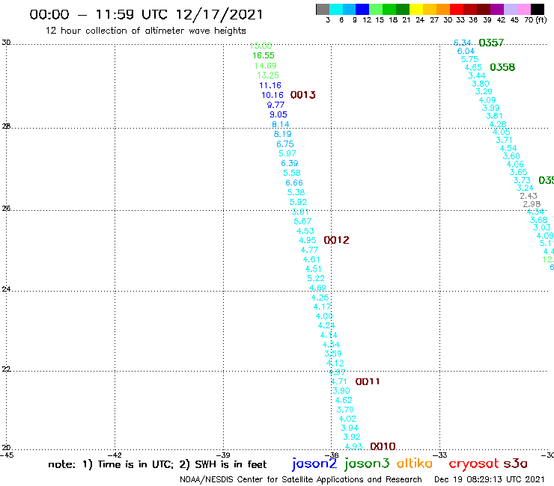Viewport: 554px width, 486px height.
Task: Click the 5.75 wave height value
Action: pyautogui.click(x=469, y=59)
